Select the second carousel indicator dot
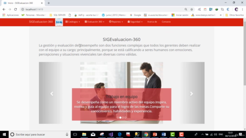The width and height of the screenshot is (246, 138). (120, 118)
